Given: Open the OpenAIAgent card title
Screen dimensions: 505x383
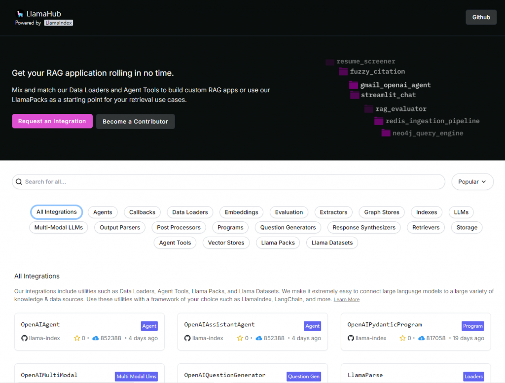Looking at the screenshot, I should point(40,324).
